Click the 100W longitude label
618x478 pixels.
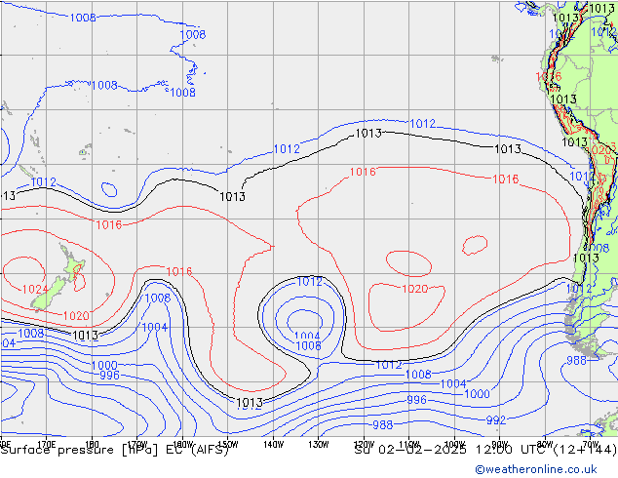(x=454, y=445)
